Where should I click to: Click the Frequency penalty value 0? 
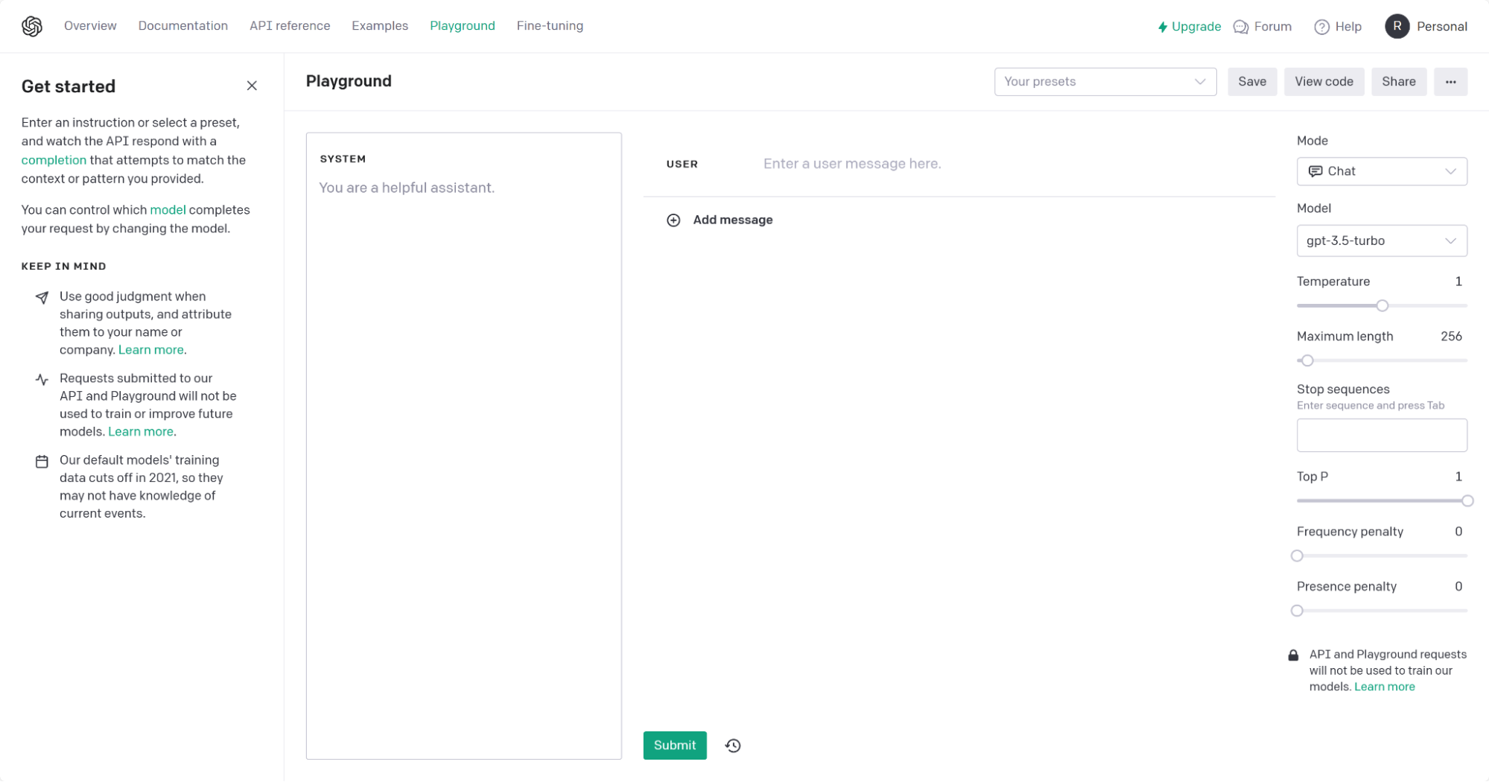1458,532
